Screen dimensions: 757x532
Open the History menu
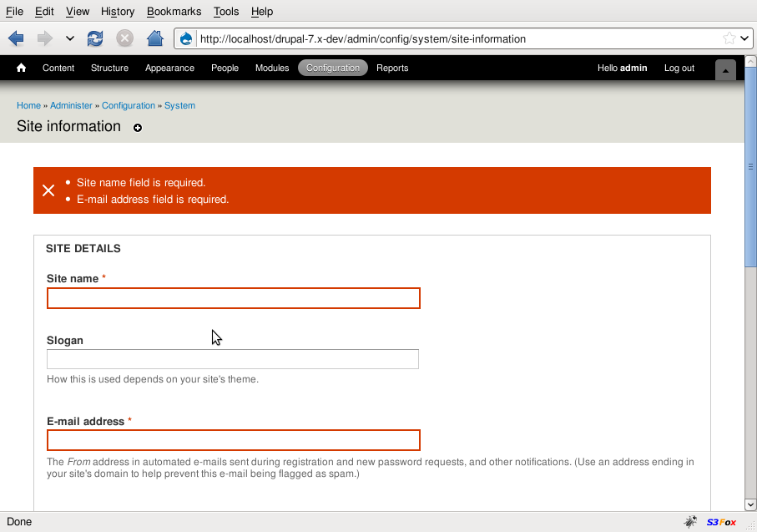point(118,11)
